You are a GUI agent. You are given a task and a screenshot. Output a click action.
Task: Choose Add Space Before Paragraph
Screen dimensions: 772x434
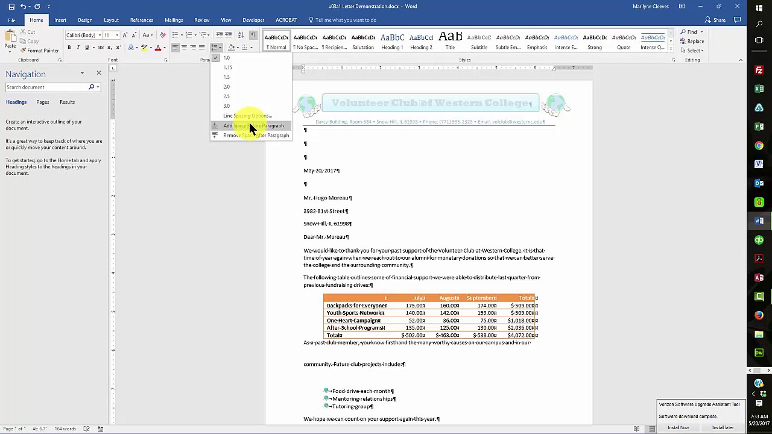click(250, 126)
